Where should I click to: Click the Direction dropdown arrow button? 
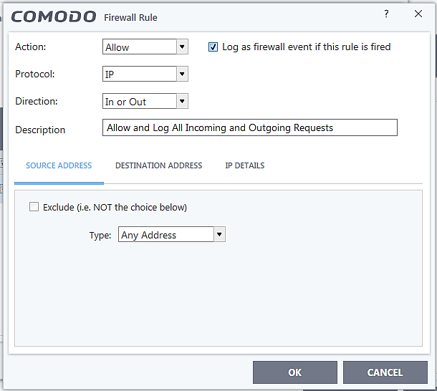pyautogui.click(x=182, y=102)
